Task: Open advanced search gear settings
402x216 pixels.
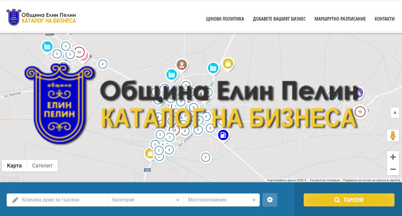Action: 270,200
